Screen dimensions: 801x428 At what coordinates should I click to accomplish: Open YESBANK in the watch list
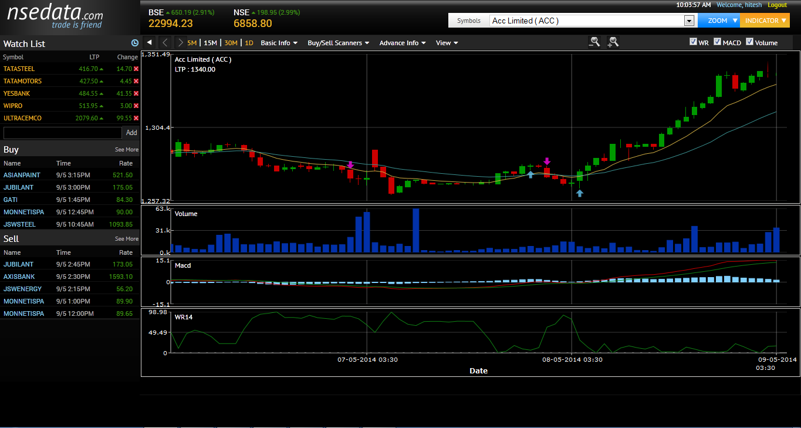pyautogui.click(x=16, y=94)
